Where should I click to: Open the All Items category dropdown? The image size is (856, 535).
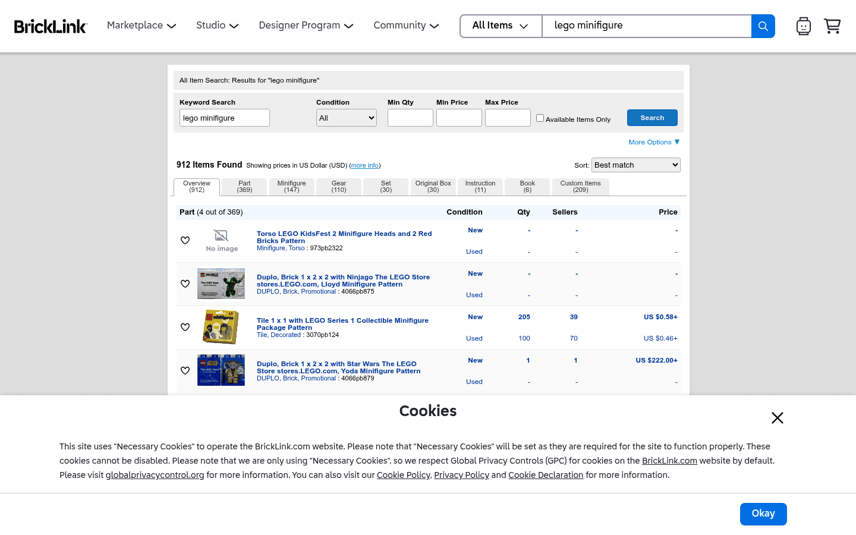click(x=501, y=26)
